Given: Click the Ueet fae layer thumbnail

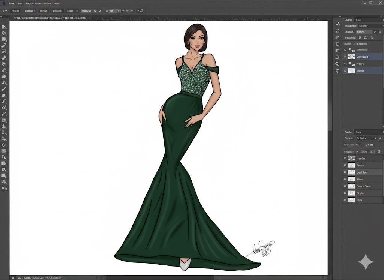Looking at the screenshot, I should (351, 172).
